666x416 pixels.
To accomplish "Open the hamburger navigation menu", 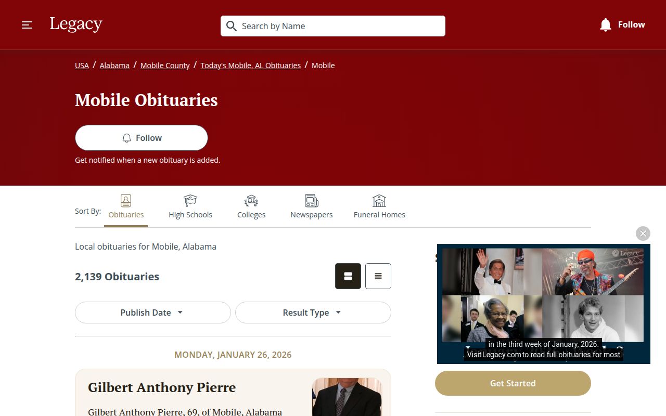I will point(27,25).
